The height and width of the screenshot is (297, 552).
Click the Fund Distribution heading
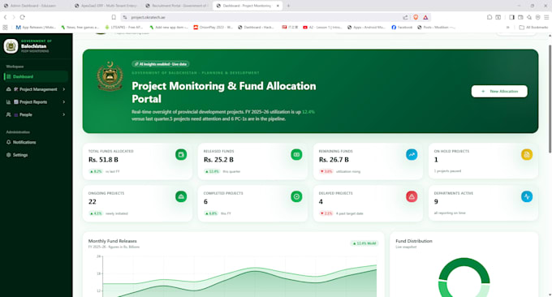(x=414, y=241)
